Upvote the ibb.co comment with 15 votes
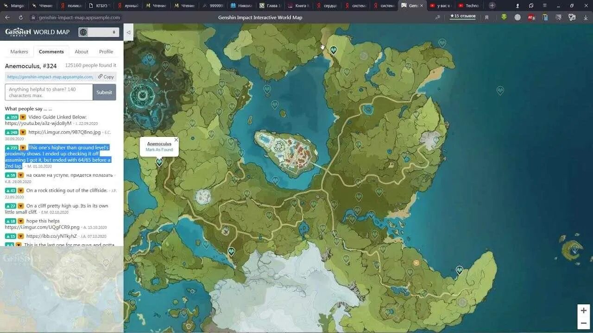 pyautogui.click(x=11, y=236)
